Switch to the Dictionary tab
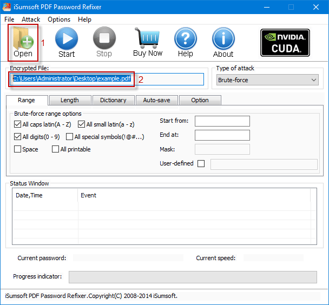Viewport: 329px width, 305px height. 113,100
